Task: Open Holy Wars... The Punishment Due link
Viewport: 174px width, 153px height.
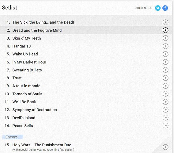Action: click(x=42, y=145)
